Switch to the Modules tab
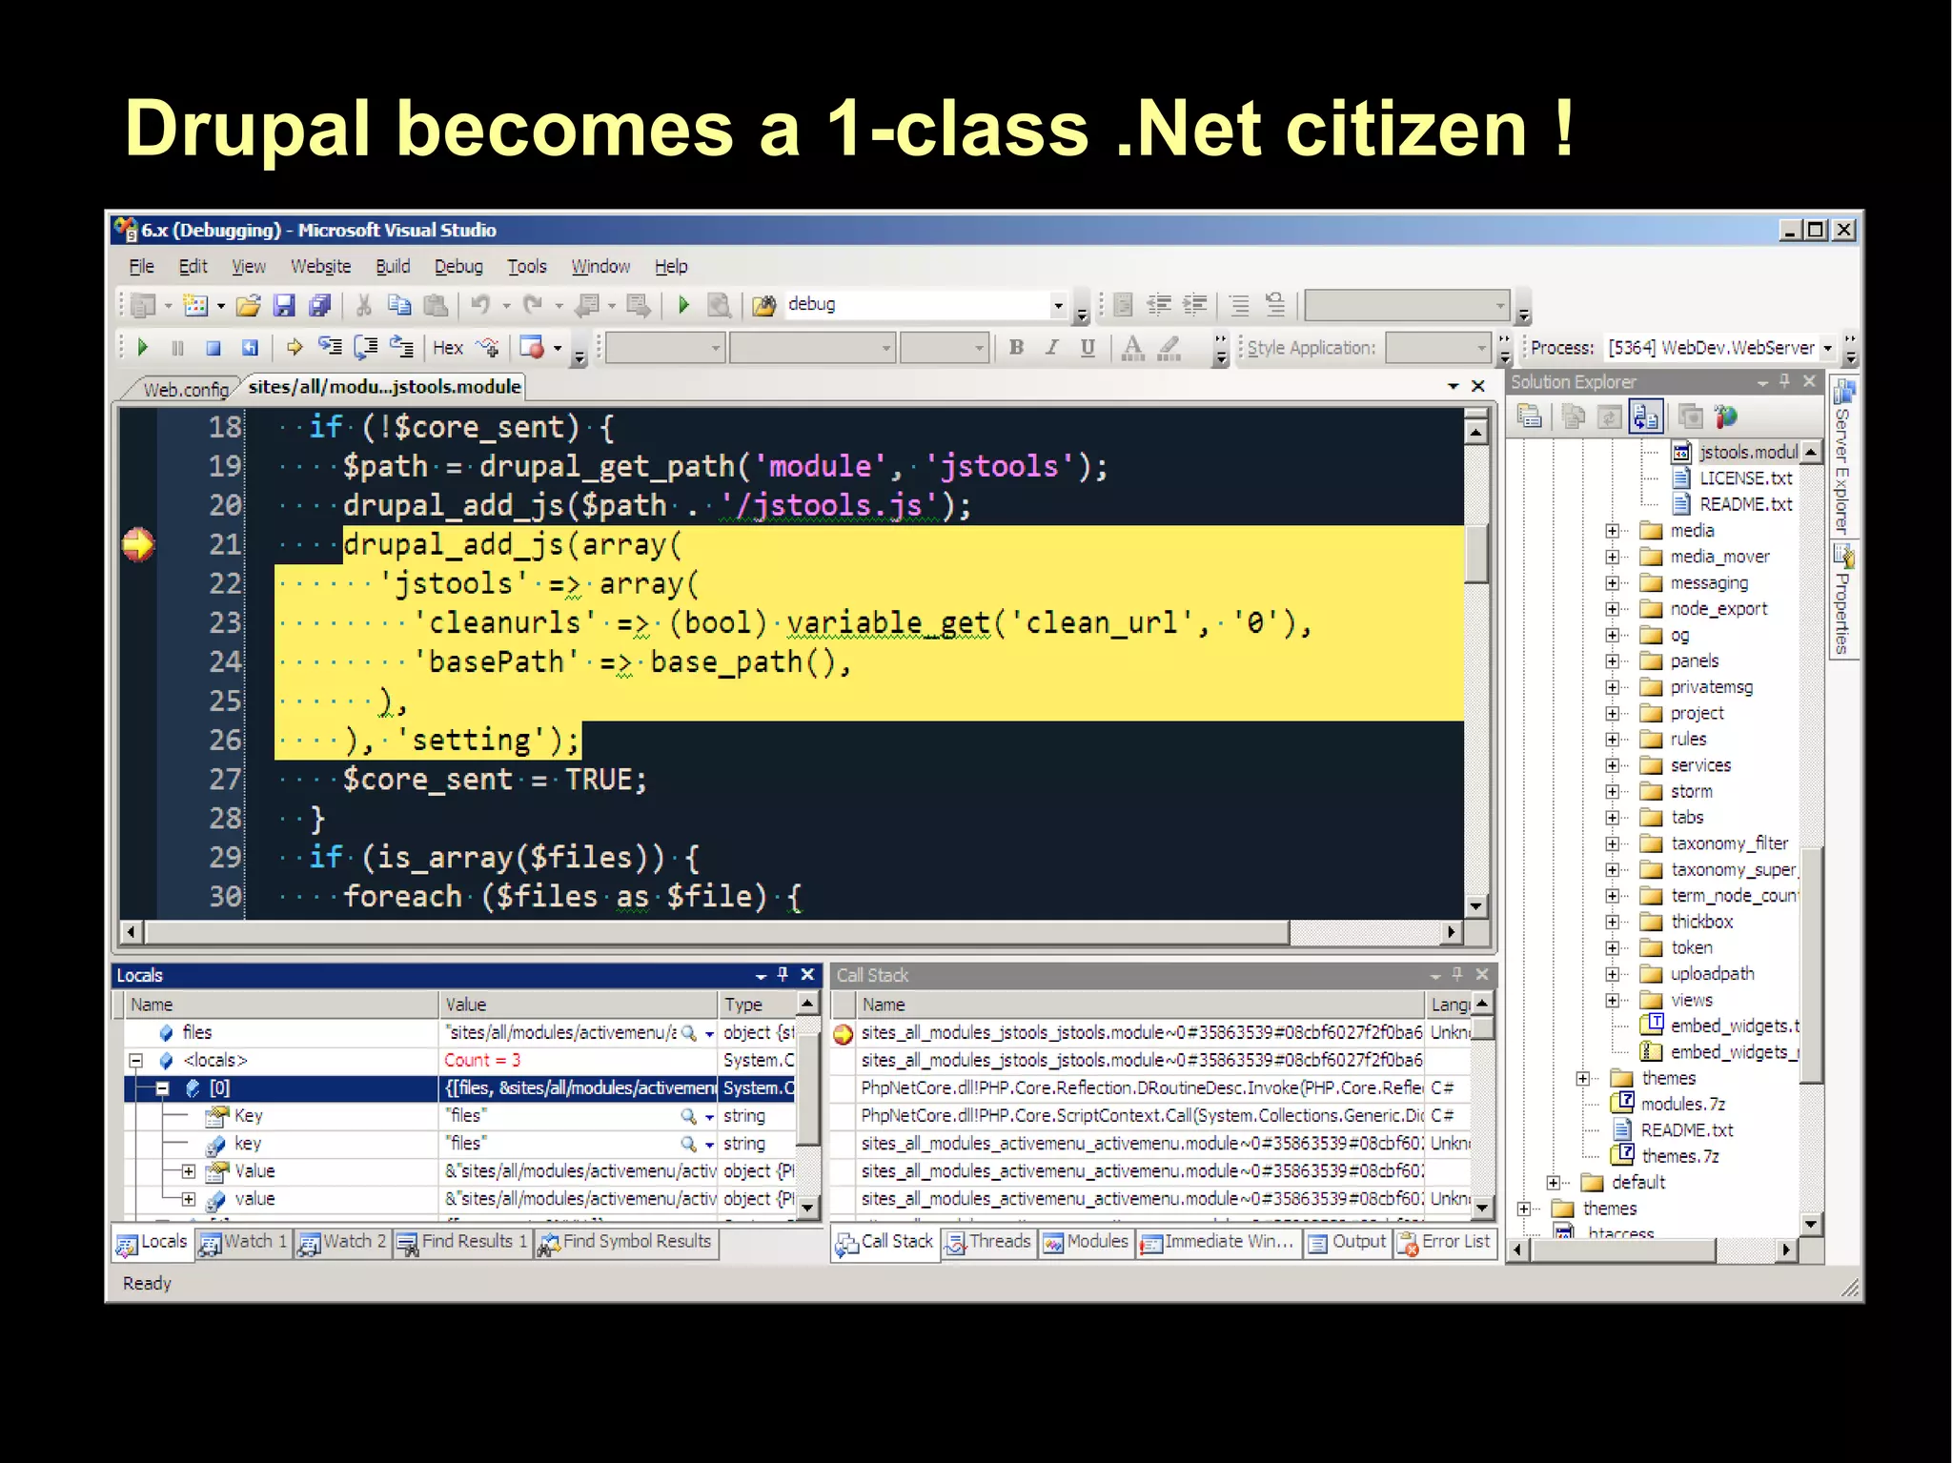 [1086, 1242]
